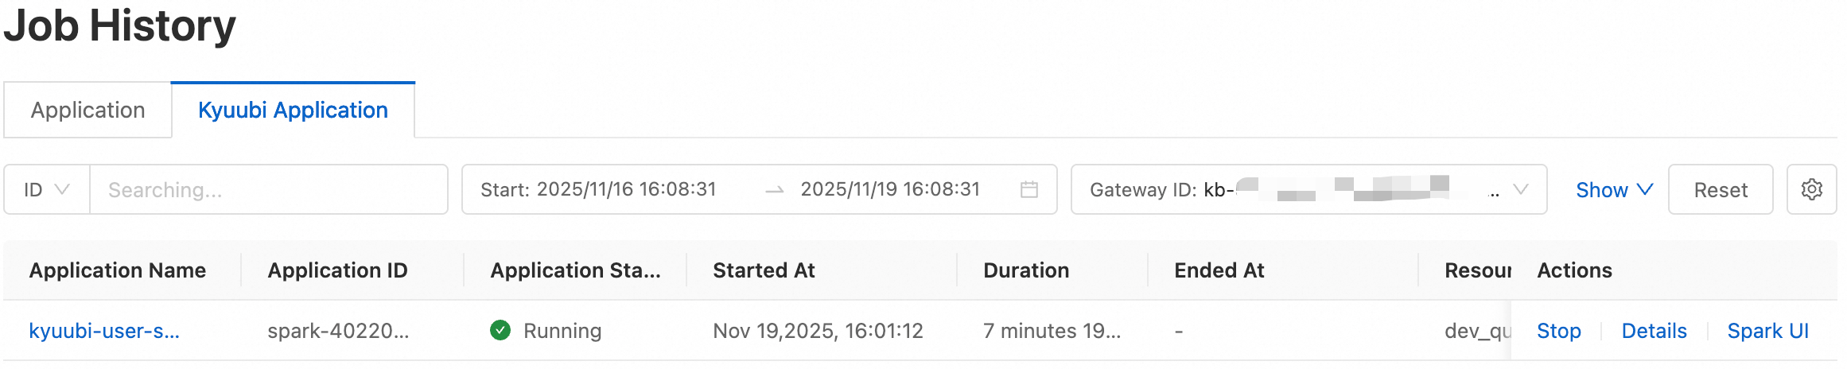Image resolution: width=1847 pixels, height=369 pixels.
Task: Click the arrow between start and end dates
Action: (x=774, y=189)
